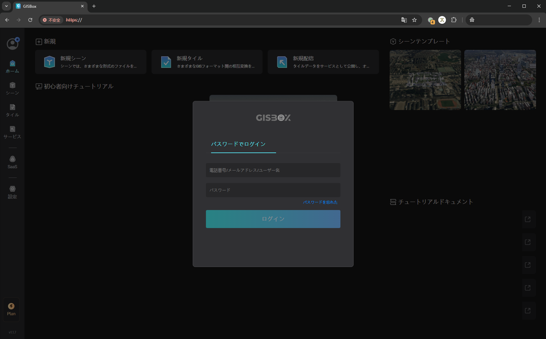Open SaaS section in sidebar
Image resolution: width=546 pixels, height=339 pixels.
tap(12, 162)
